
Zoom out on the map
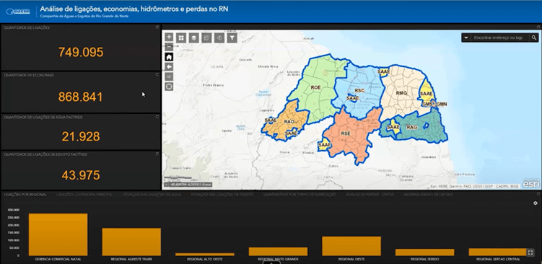tap(169, 46)
